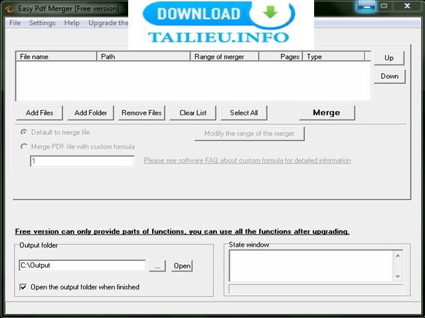Click the File name column header

point(56,56)
